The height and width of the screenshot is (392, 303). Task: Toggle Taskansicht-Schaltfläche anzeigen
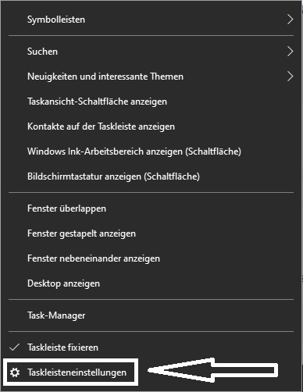151,102
